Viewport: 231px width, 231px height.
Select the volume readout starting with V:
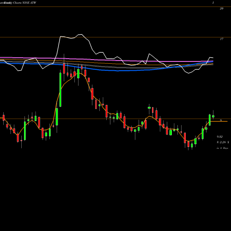223,142
